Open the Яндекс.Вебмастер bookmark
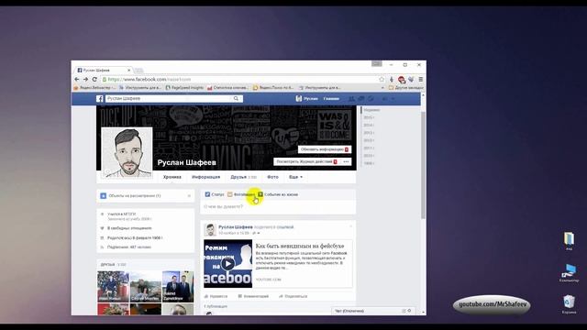Image resolution: width=587 pixels, height=330 pixels. tap(95, 88)
